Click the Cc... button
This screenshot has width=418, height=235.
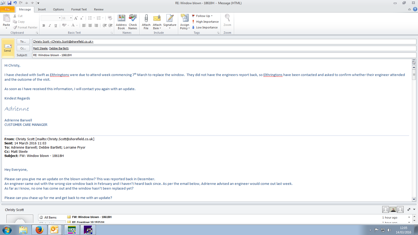pyautogui.click(x=23, y=48)
